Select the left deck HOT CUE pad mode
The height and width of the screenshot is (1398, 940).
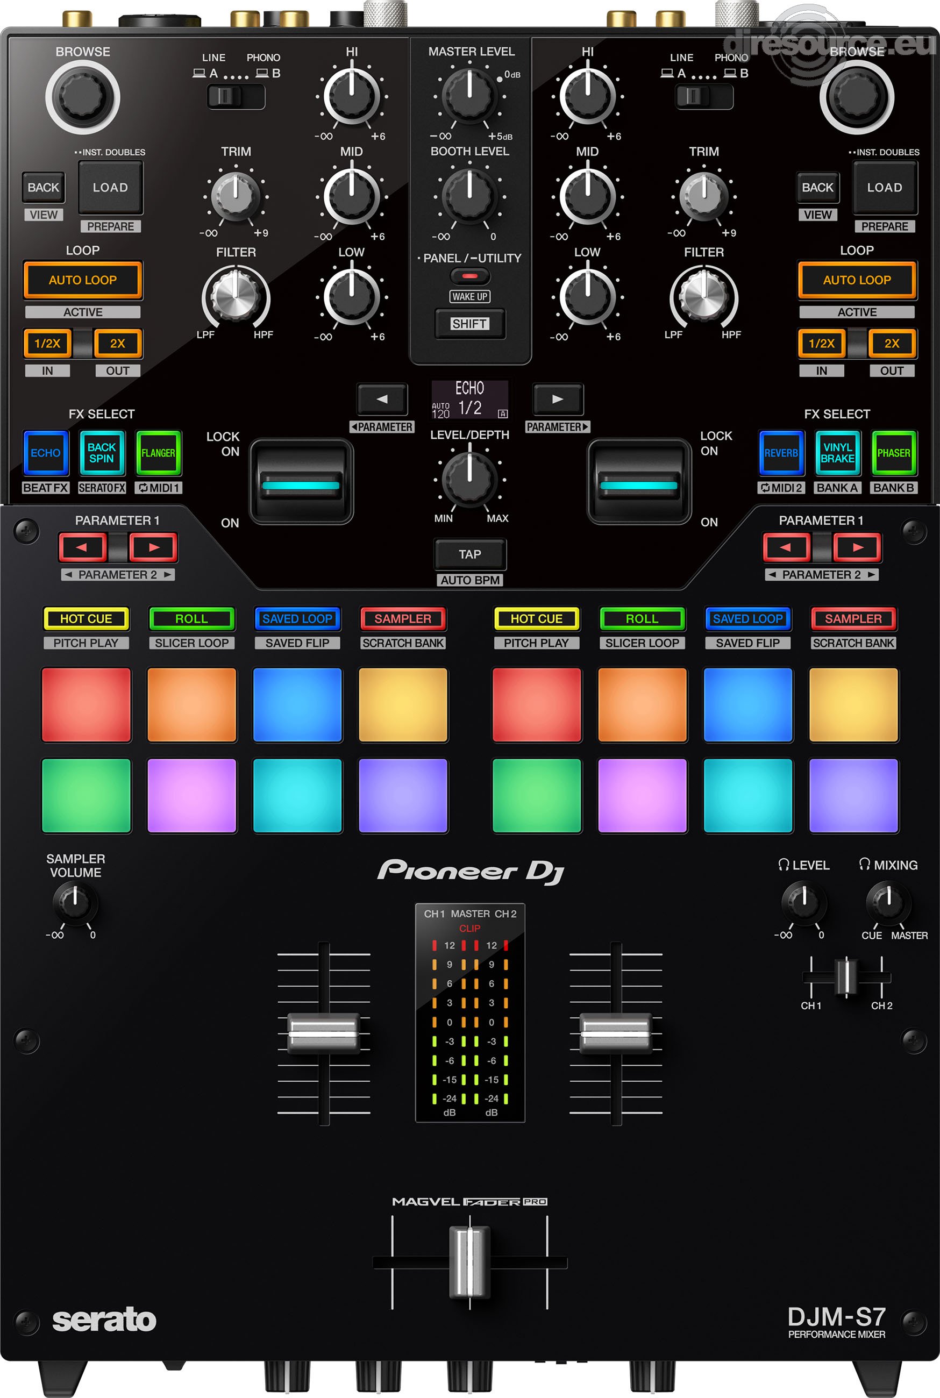point(86,618)
